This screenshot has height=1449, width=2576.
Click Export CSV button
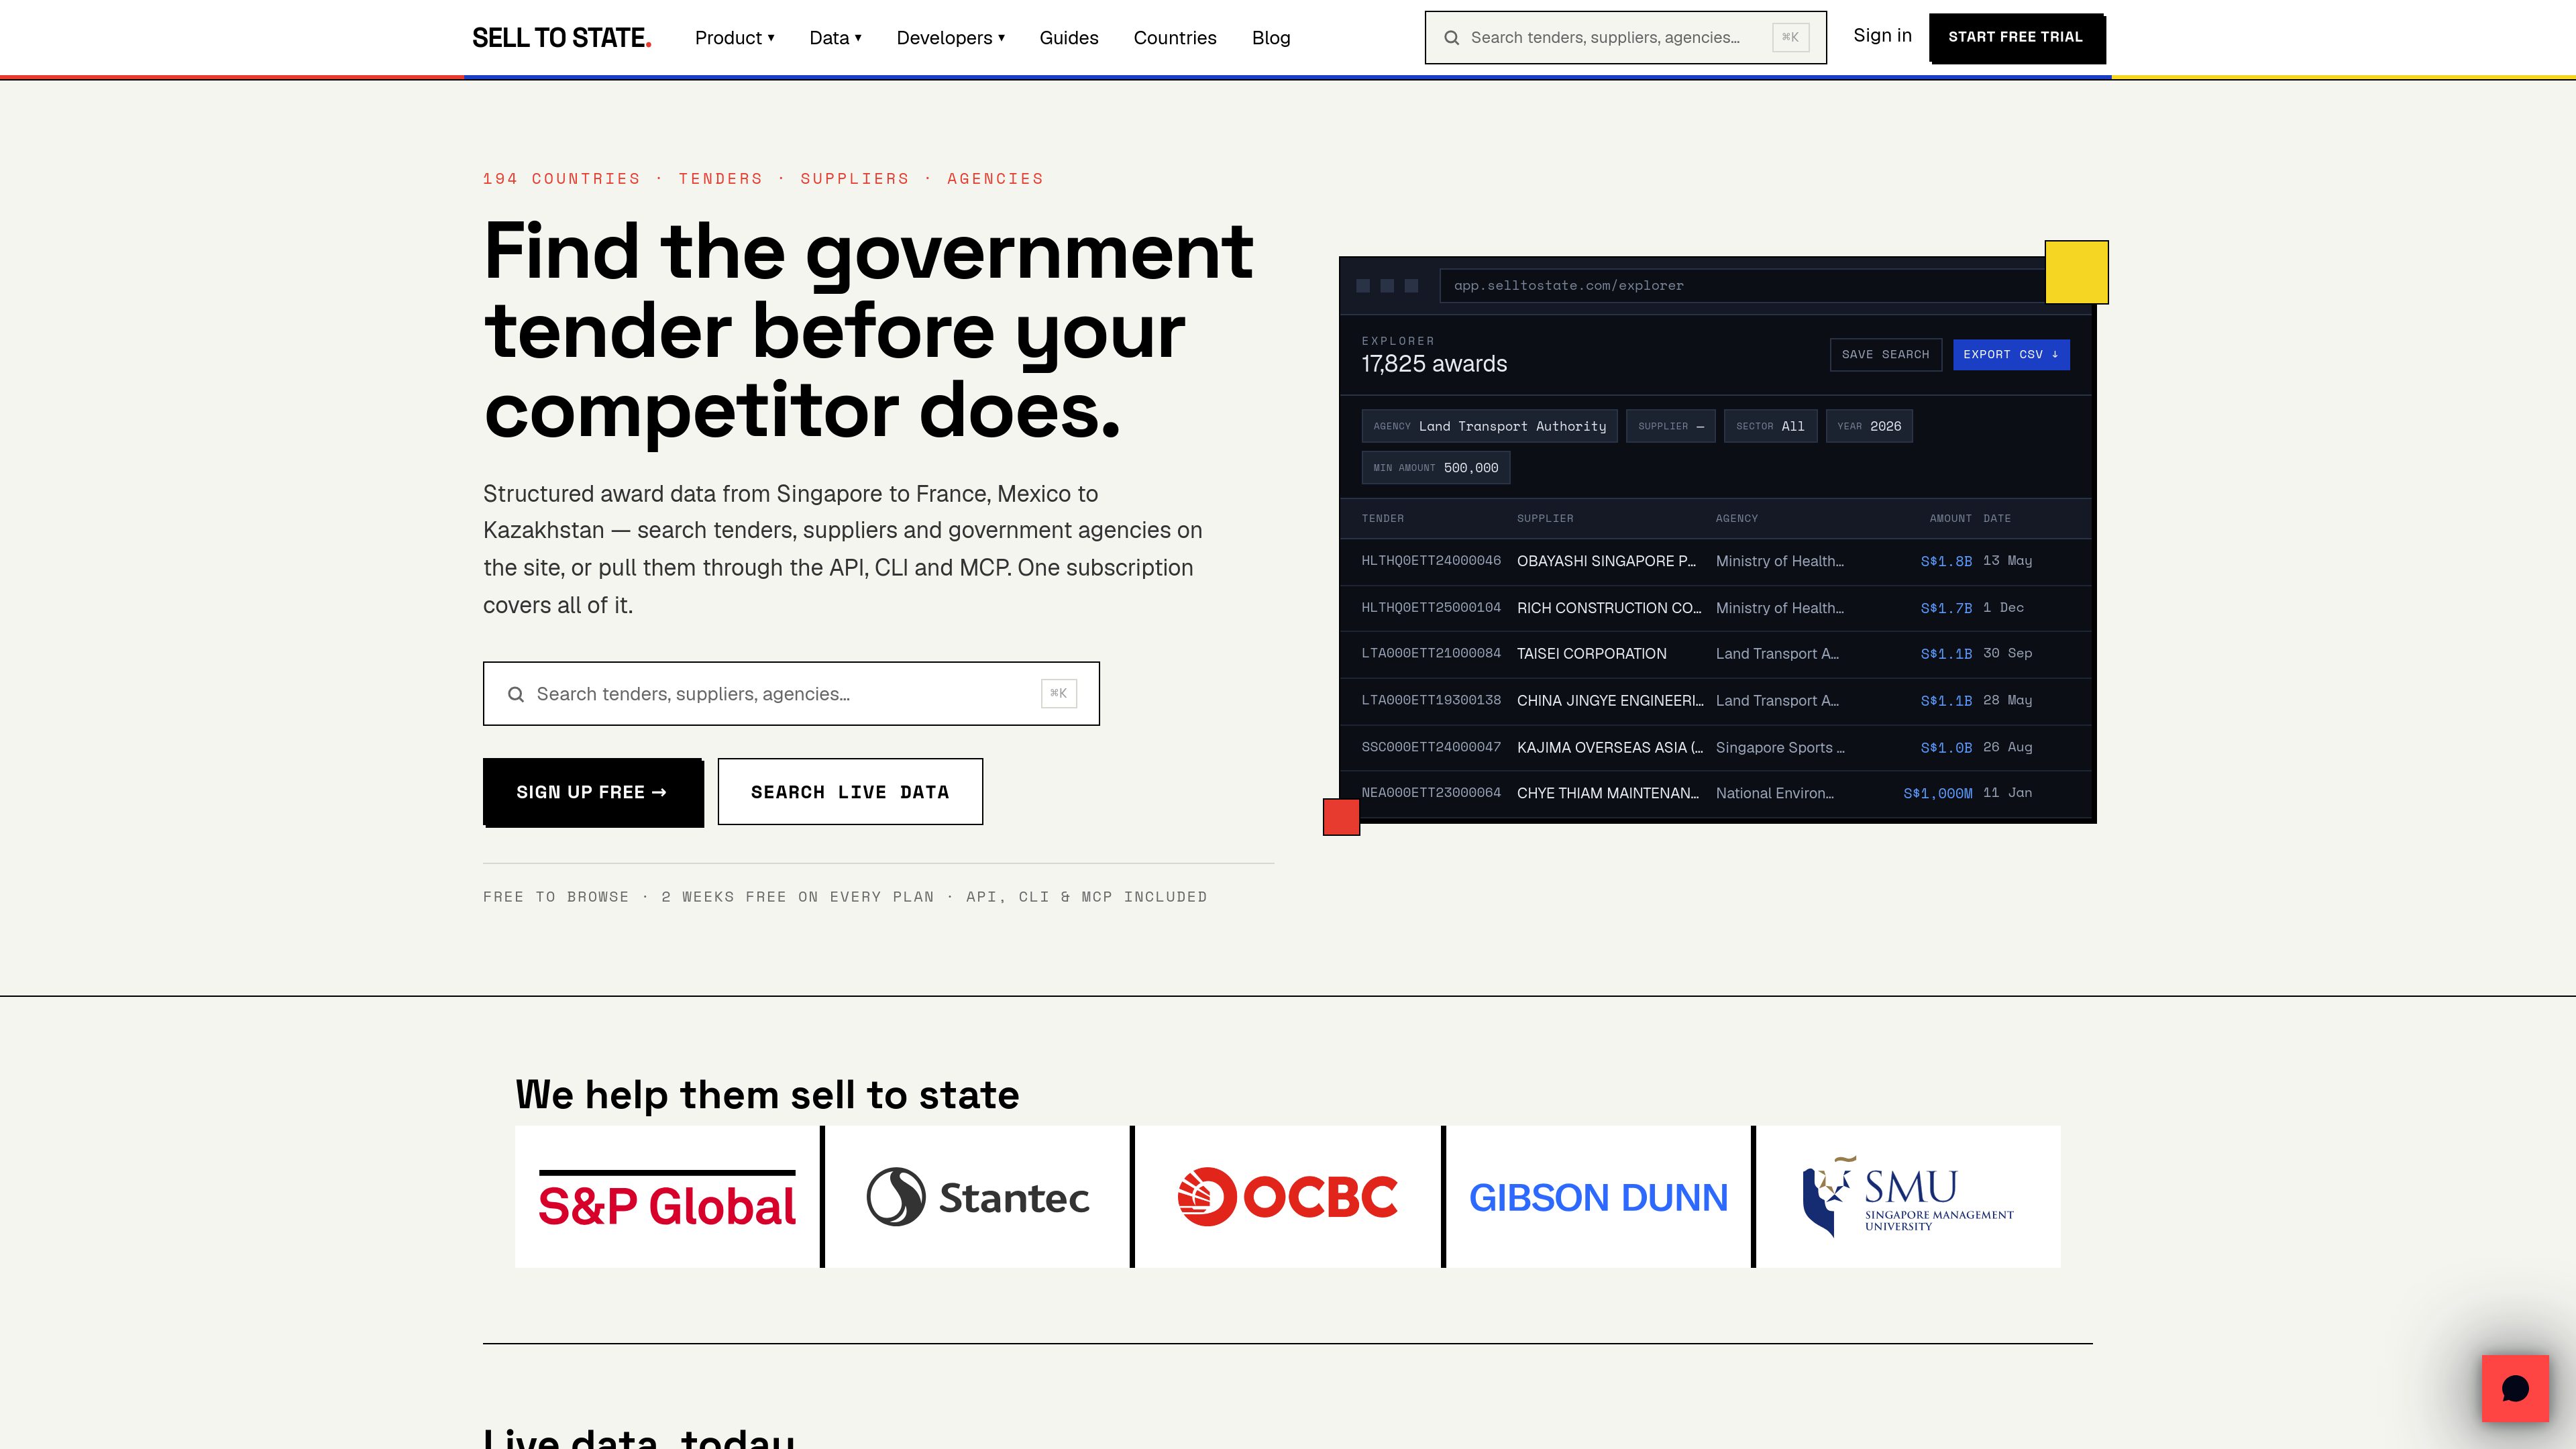(x=2010, y=355)
